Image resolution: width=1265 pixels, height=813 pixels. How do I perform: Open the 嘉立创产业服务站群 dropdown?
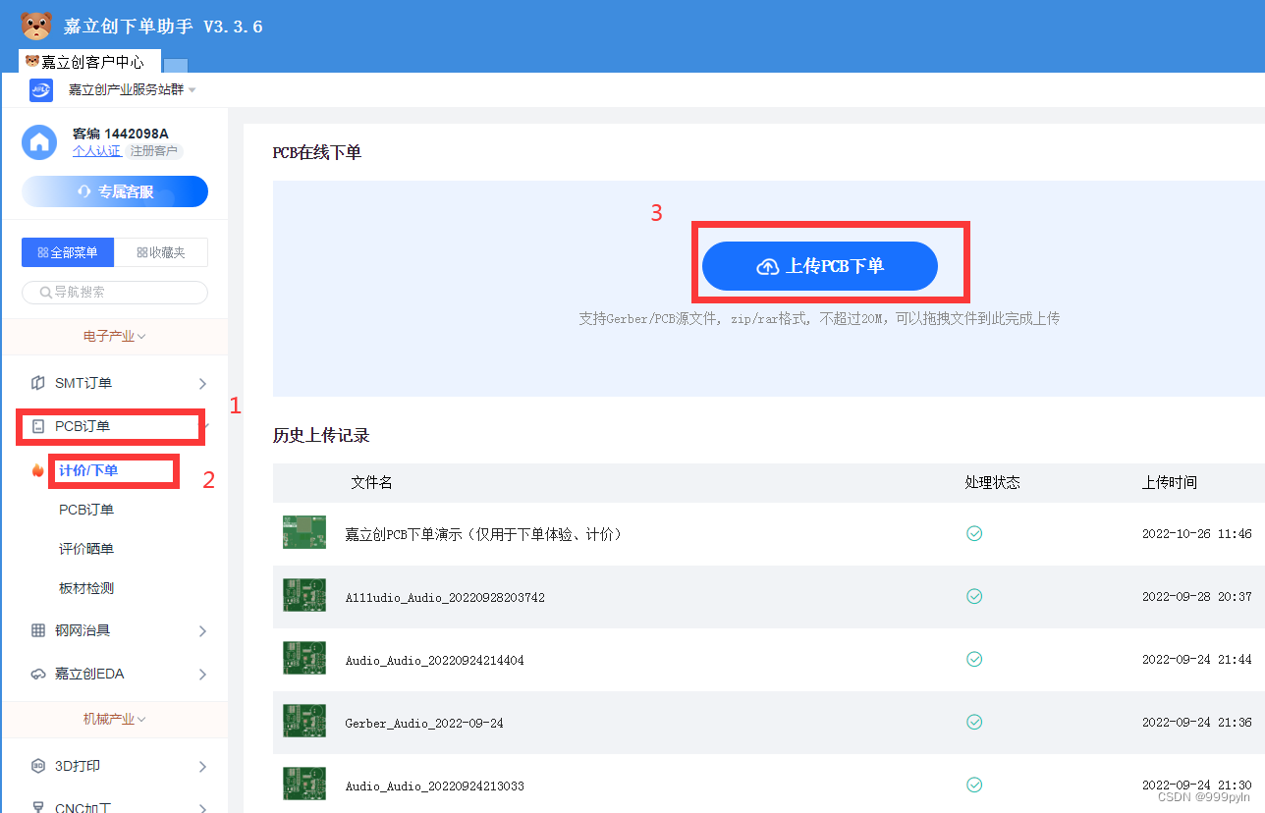132,89
